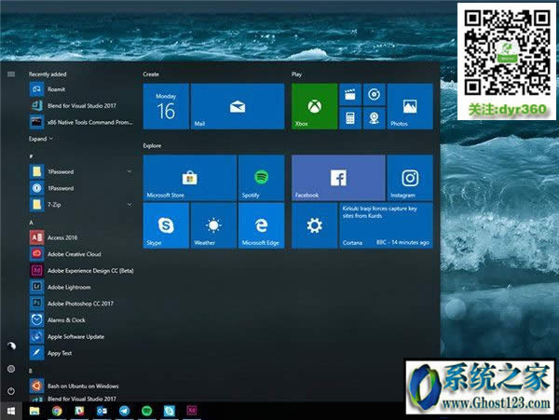Open Adobe Photoshop CC 2017 from app list
559x420 pixels.
click(x=79, y=304)
